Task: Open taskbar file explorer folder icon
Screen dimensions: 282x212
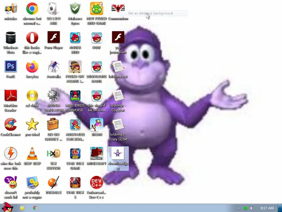Action: pos(22,208)
